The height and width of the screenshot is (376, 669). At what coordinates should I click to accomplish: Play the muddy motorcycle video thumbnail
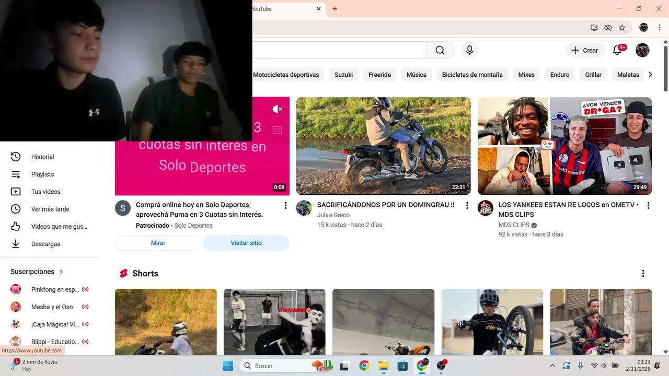pos(383,146)
